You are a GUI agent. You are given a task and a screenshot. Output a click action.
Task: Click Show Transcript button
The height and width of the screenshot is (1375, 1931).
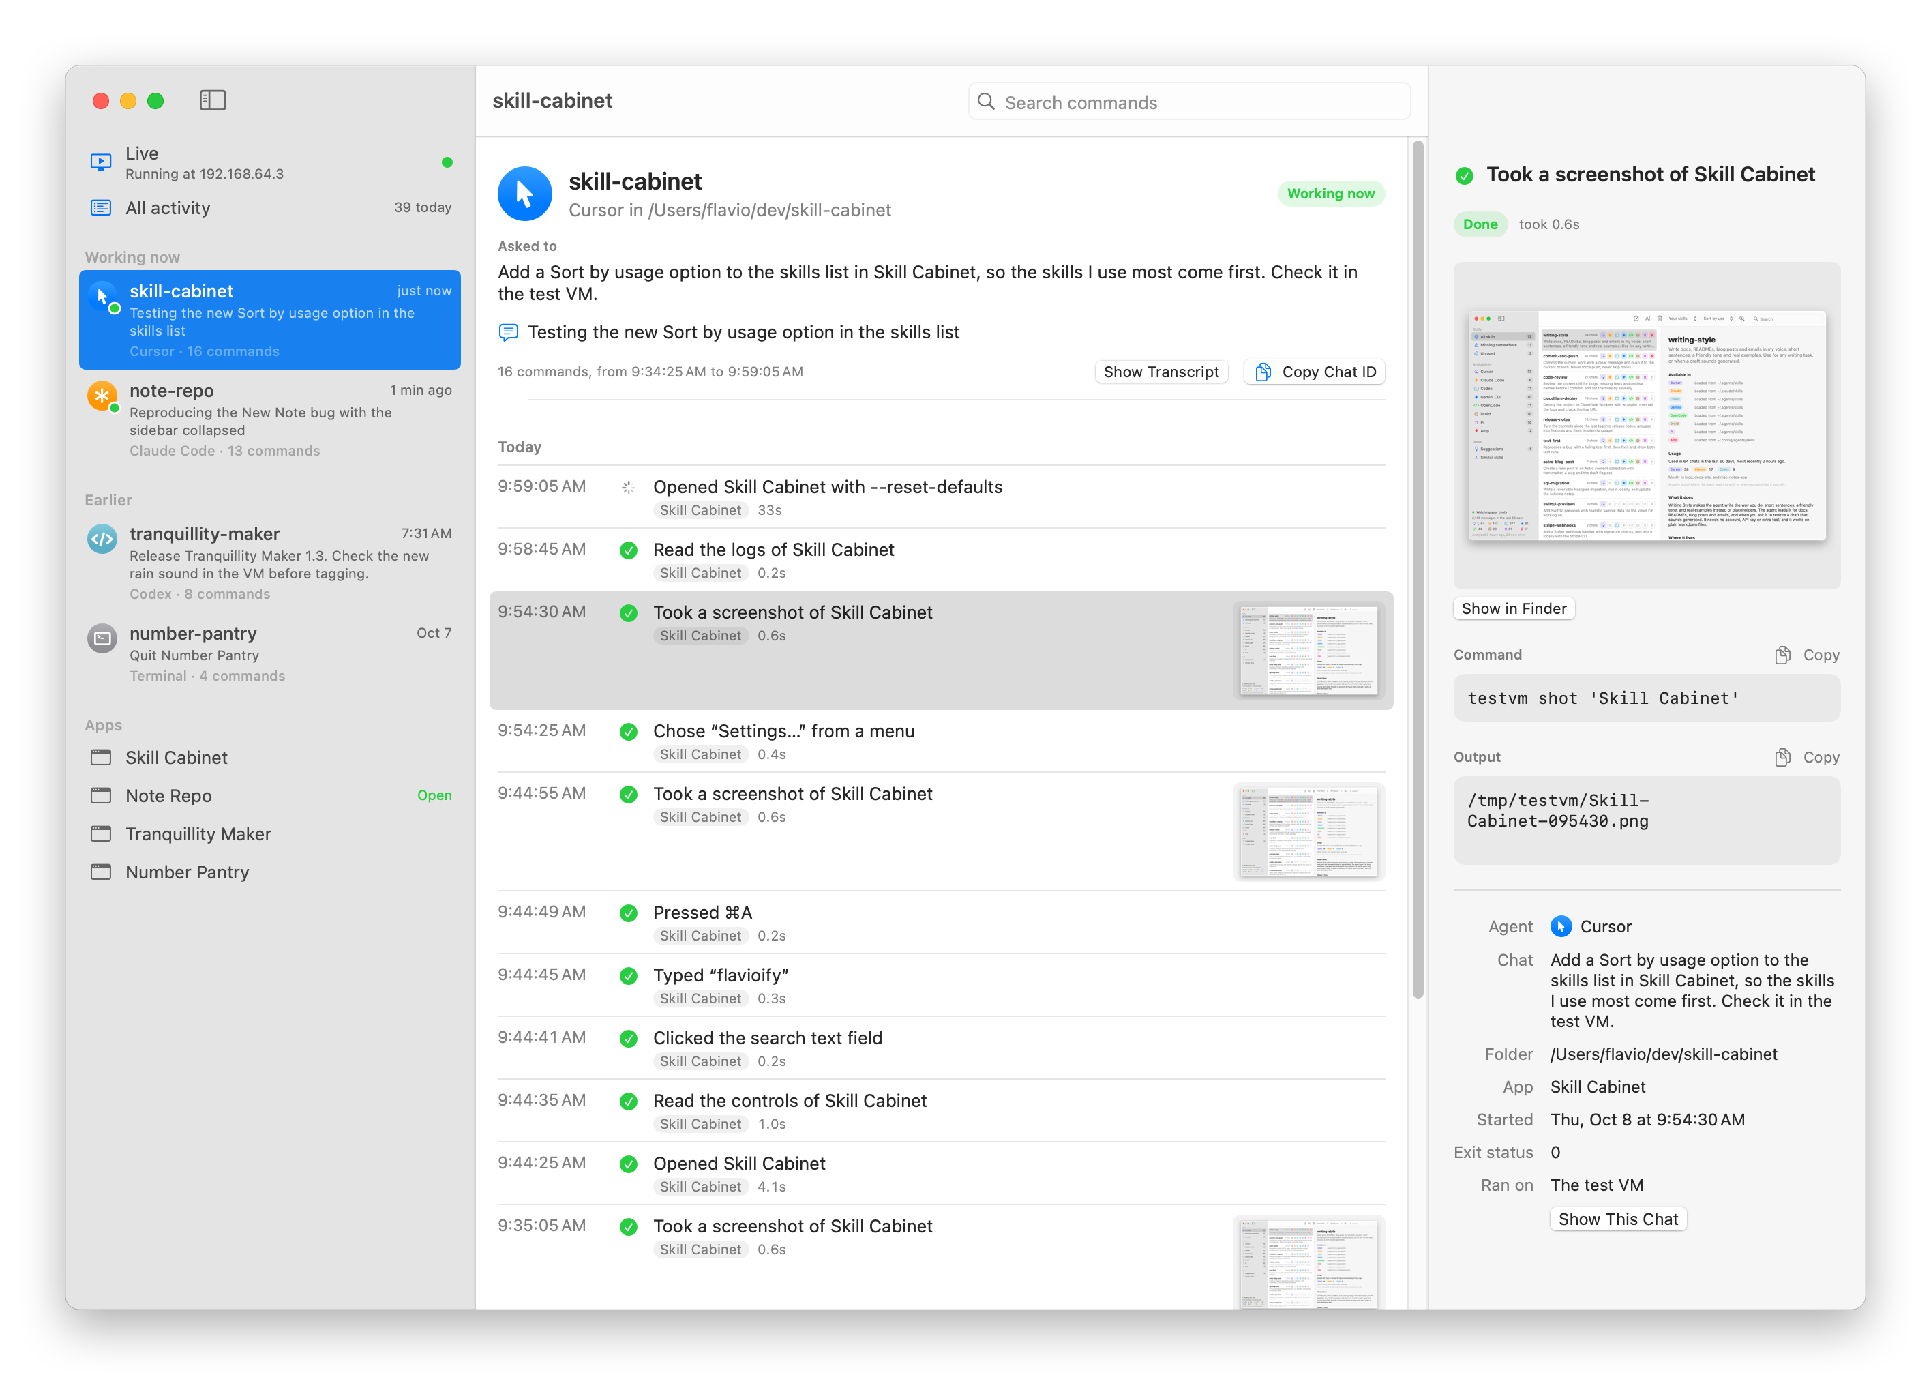[x=1161, y=372]
